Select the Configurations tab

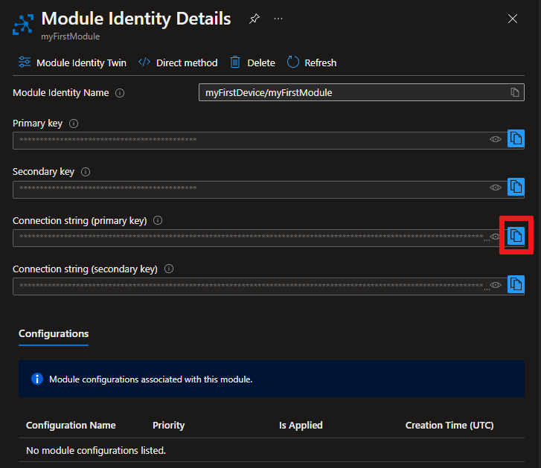click(54, 333)
